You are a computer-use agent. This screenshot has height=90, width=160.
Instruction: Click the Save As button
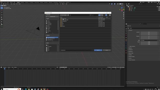[x=98, y=50]
